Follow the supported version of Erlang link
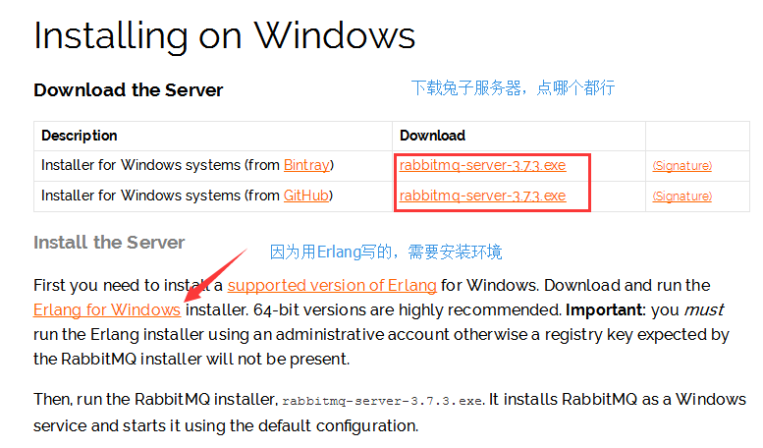This screenshot has height=448, width=763. pyautogui.click(x=332, y=285)
